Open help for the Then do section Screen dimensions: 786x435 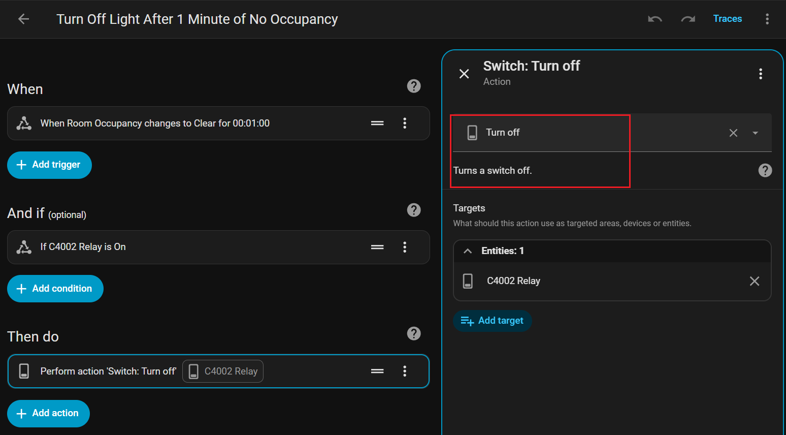pyautogui.click(x=414, y=333)
